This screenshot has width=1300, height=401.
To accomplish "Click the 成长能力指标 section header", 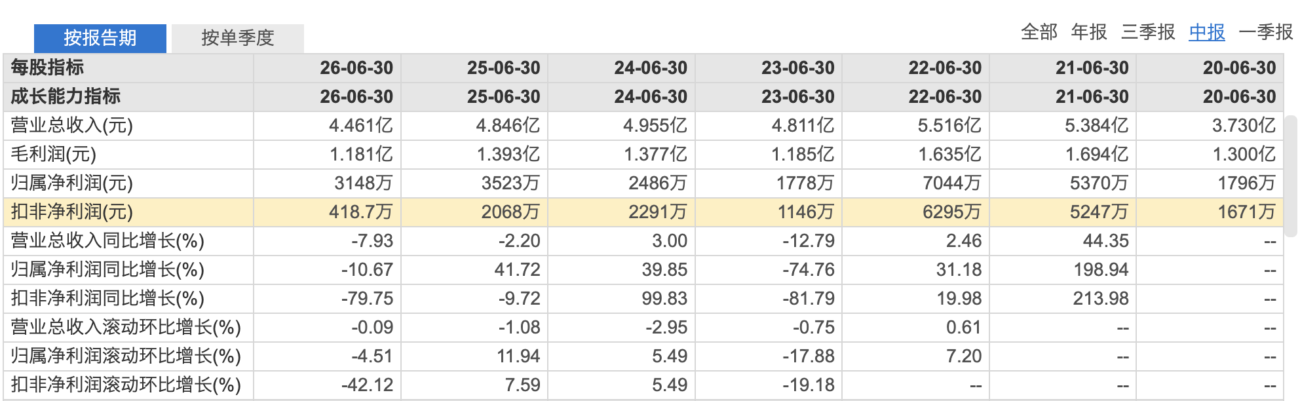I will pos(66,96).
